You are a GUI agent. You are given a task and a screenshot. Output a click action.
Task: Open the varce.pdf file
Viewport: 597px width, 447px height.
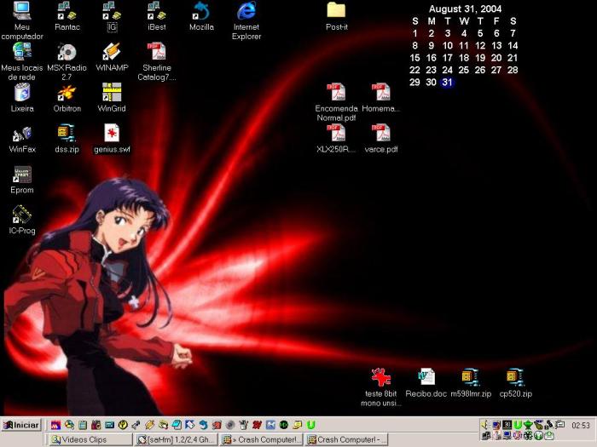[380, 138]
